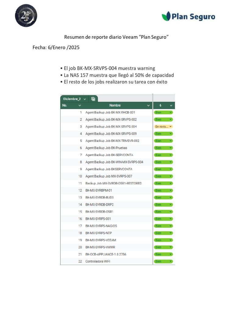Open the En revisión status chip for BK-MX-SRVPS-004
234x312 pixels.
click(164, 126)
